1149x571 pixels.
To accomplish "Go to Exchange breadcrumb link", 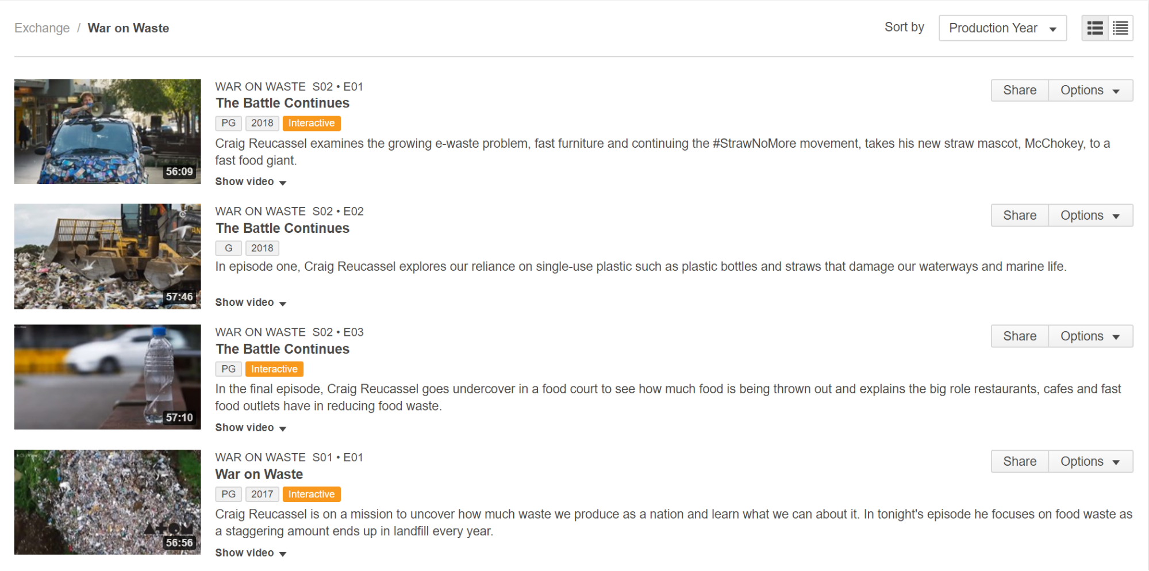I will point(42,28).
